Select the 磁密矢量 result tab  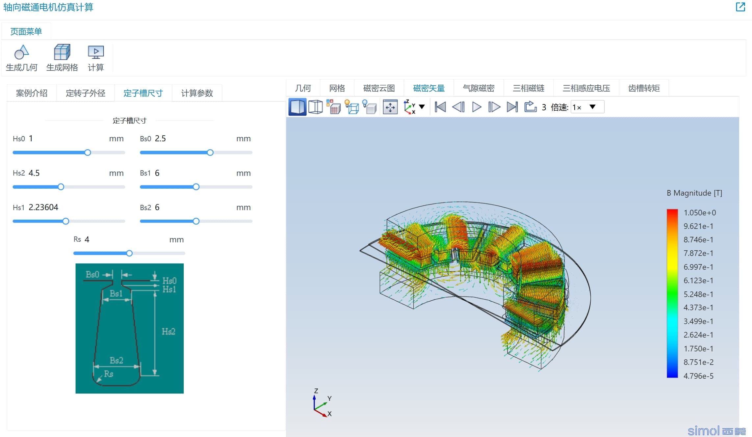(x=429, y=88)
